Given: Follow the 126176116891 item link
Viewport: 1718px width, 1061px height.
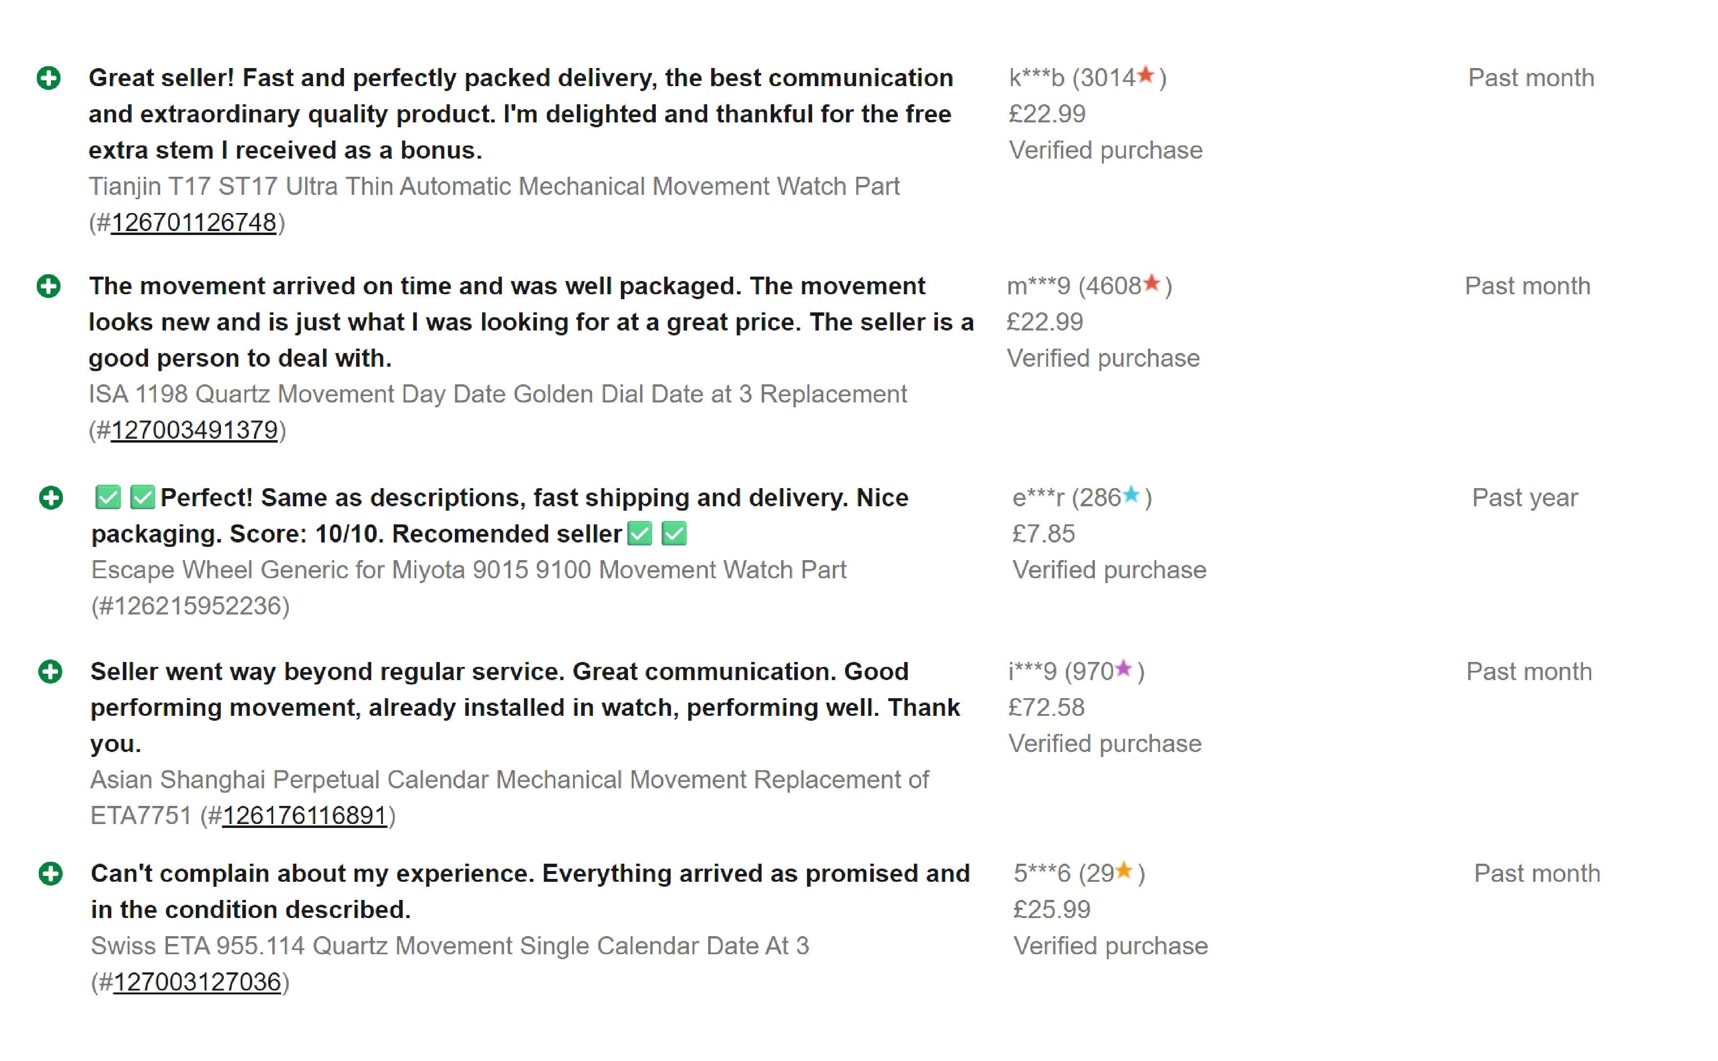Looking at the screenshot, I should (305, 815).
